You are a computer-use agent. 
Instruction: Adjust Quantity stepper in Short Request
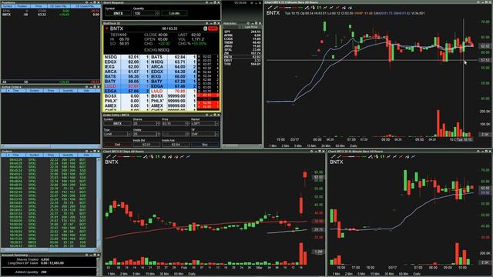[x=157, y=13]
